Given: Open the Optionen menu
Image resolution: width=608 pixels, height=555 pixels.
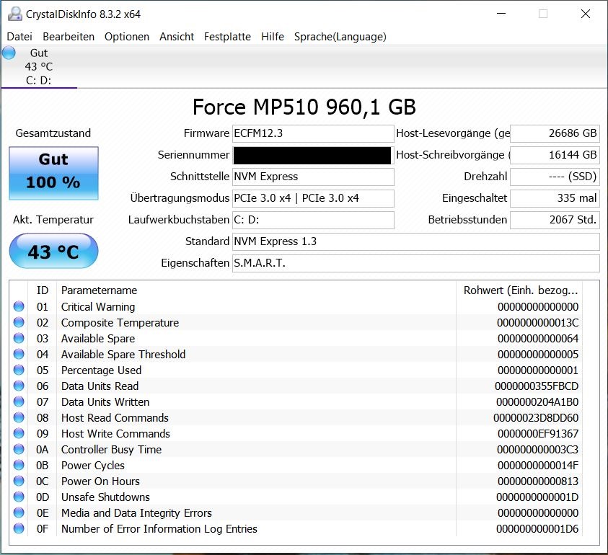Looking at the screenshot, I should click(127, 37).
